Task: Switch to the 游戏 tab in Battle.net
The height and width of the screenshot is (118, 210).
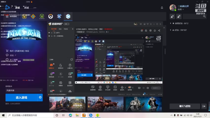Action: click(17, 8)
